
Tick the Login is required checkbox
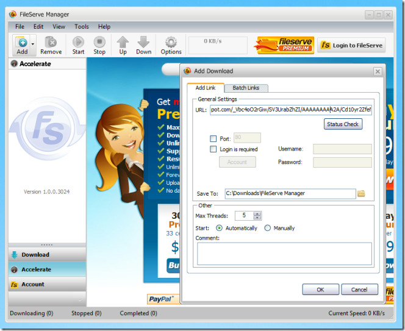(x=213, y=149)
